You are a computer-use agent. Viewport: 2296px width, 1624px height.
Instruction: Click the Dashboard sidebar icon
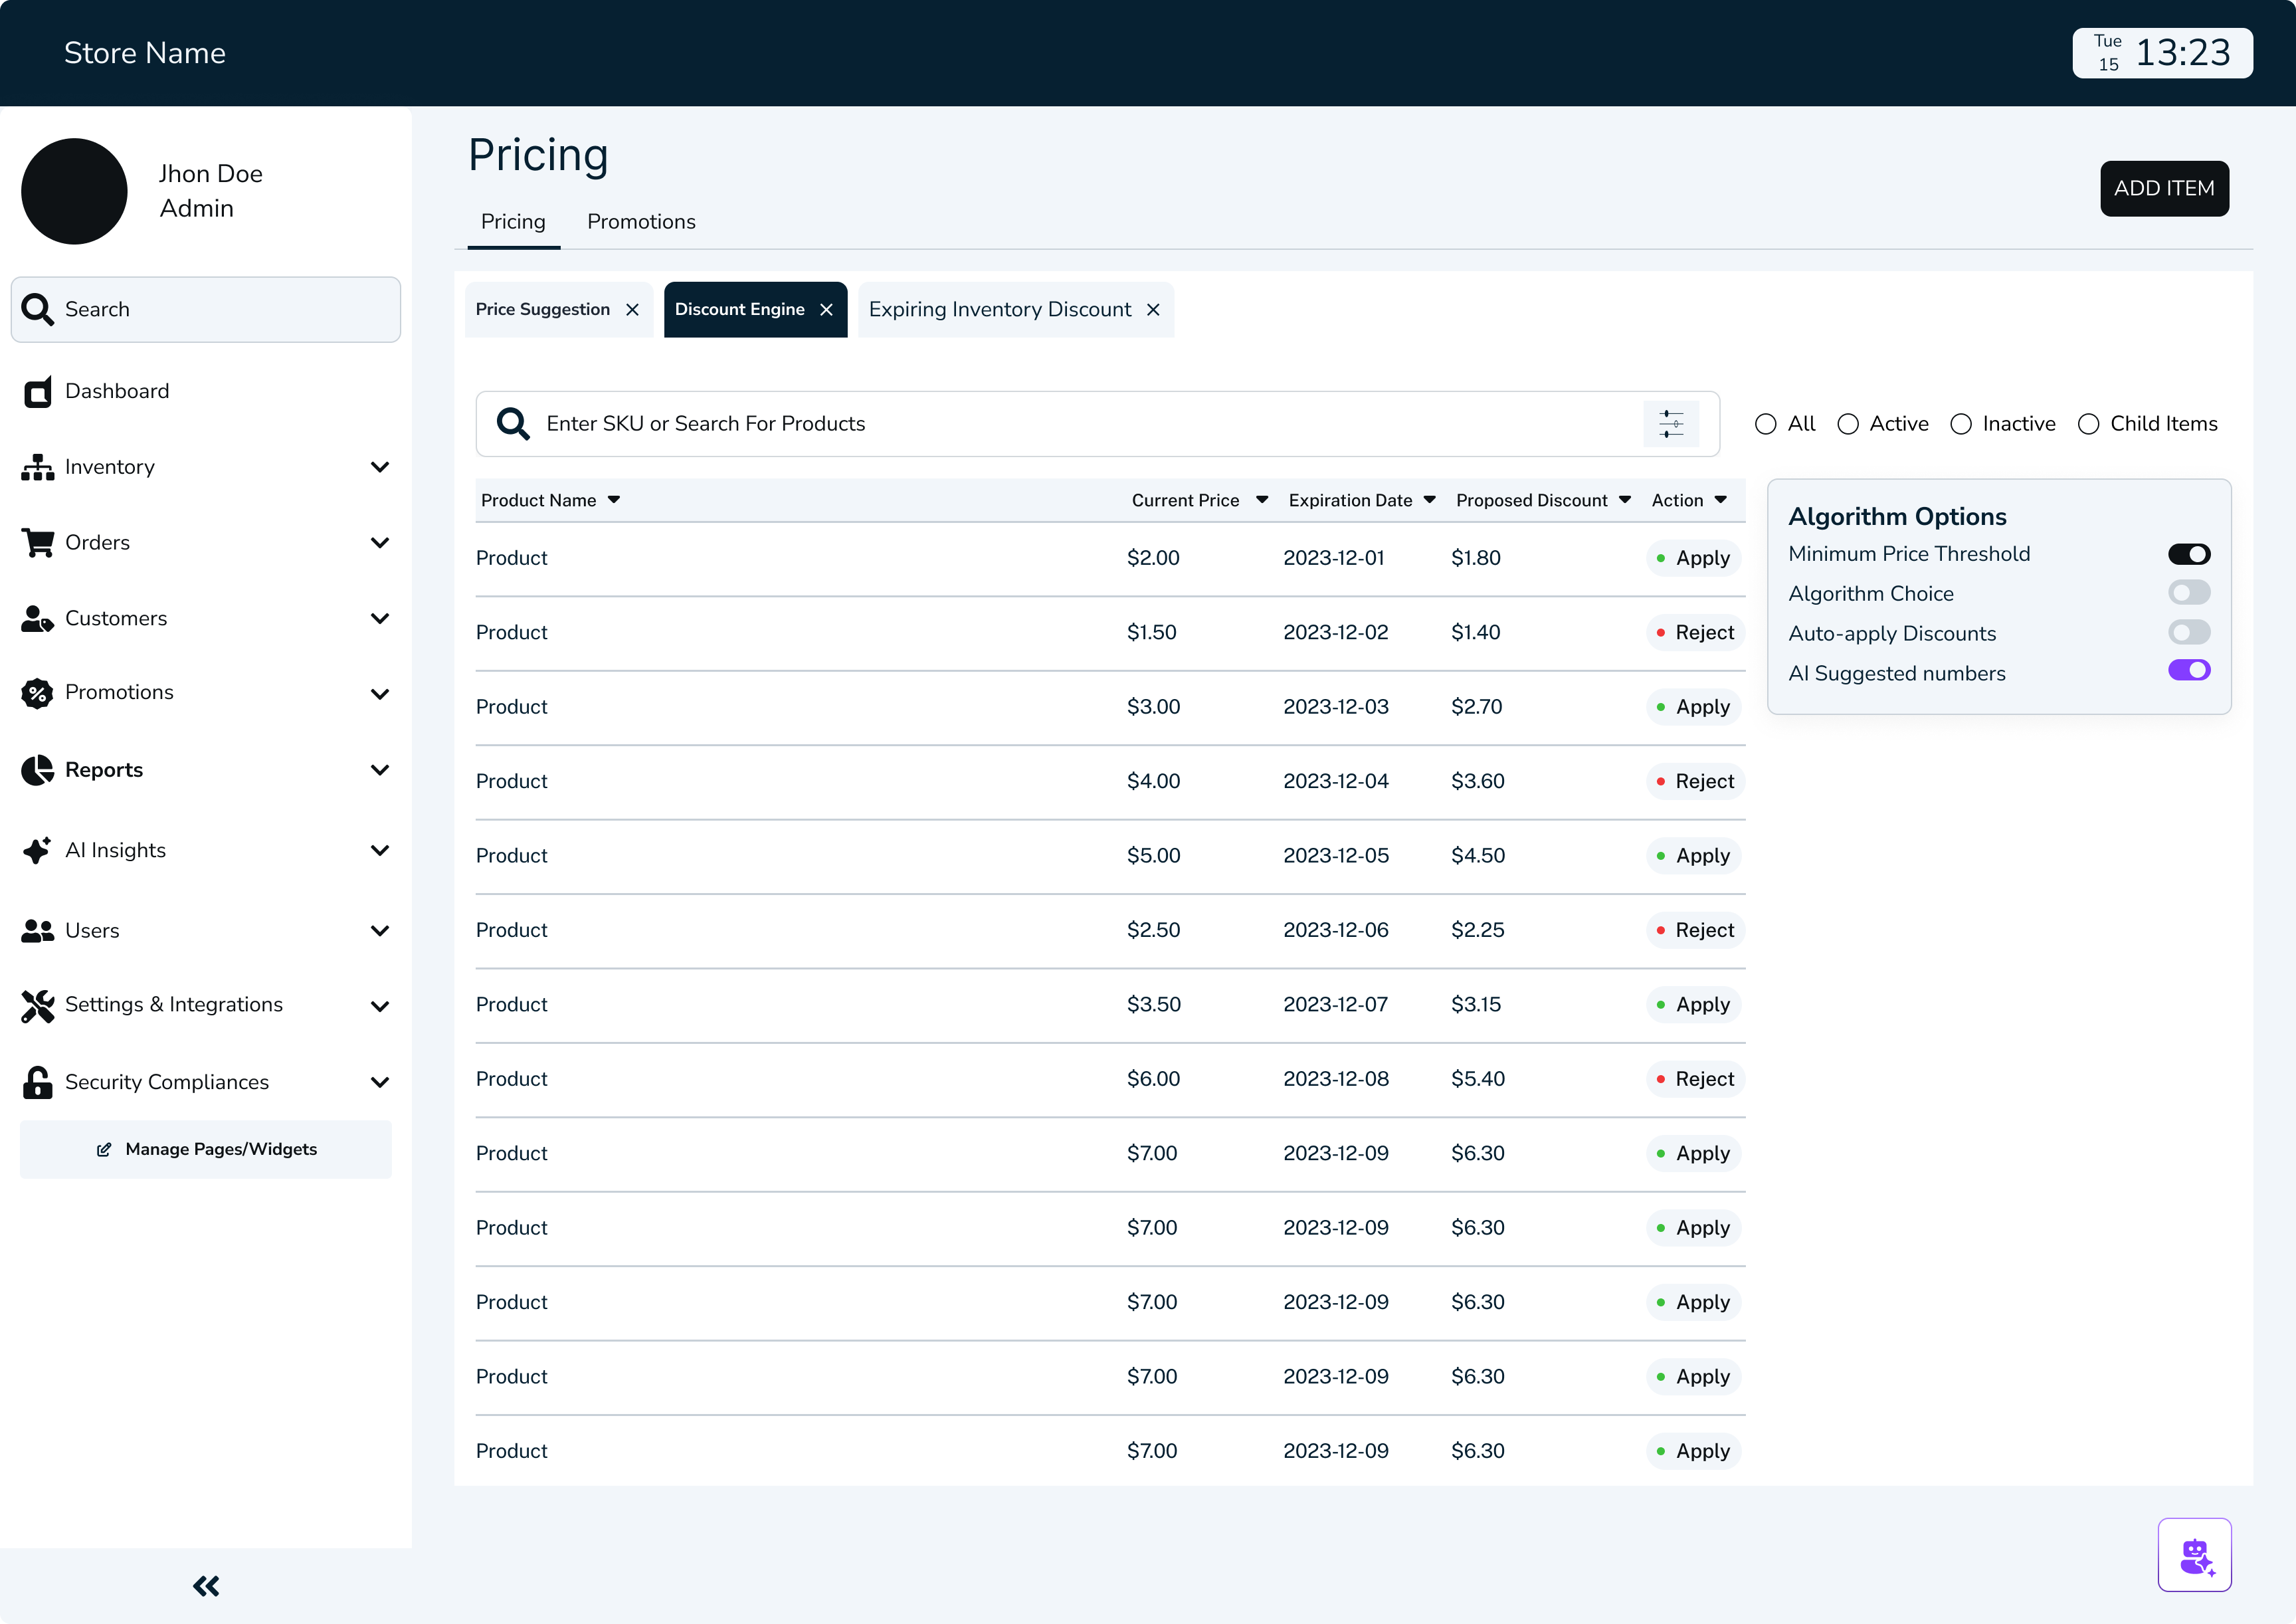[x=38, y=392]
